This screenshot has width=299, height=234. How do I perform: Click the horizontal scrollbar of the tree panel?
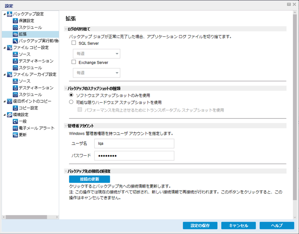coord(30,217)
